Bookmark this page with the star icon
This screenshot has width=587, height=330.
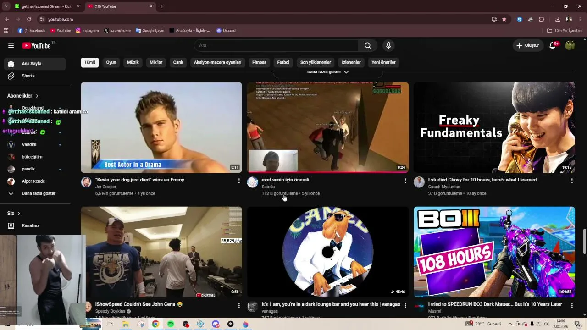[504, 19]
